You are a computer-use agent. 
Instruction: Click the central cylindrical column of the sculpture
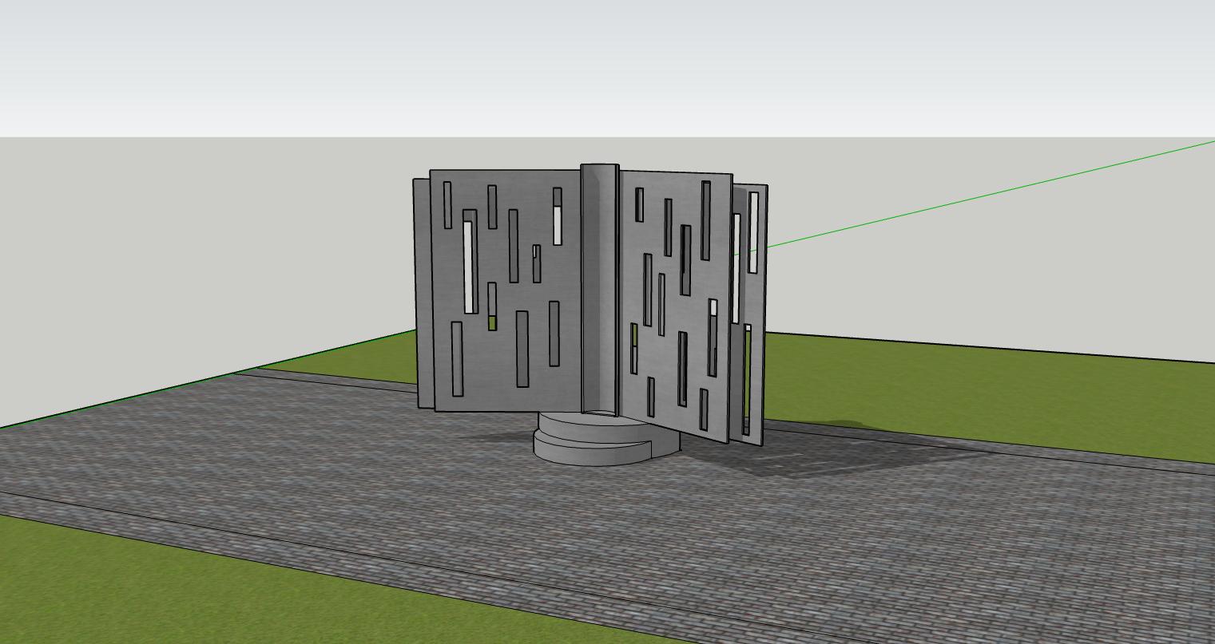(x=599, y=287)
